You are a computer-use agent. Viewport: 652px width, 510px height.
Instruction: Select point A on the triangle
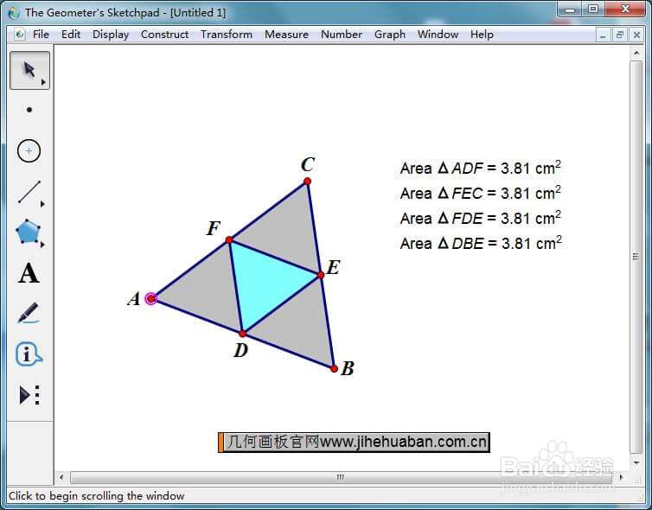click(x=151, y=298)
